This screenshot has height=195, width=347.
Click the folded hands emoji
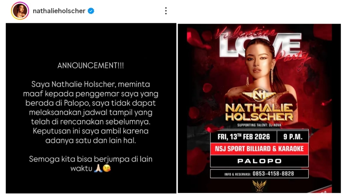(98, 168)
